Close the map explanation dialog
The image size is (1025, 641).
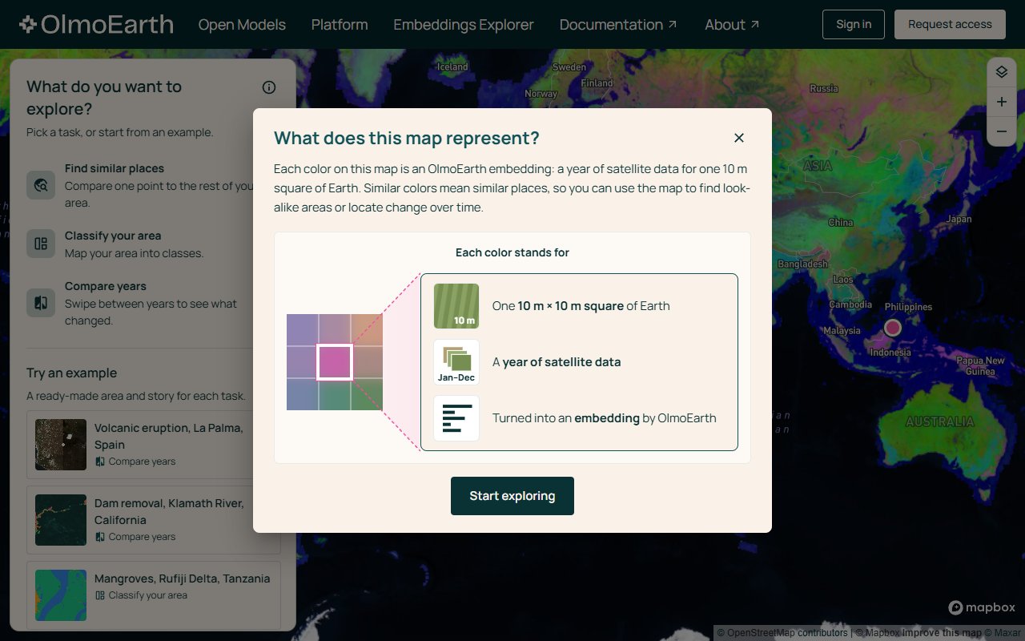(739, 138)
